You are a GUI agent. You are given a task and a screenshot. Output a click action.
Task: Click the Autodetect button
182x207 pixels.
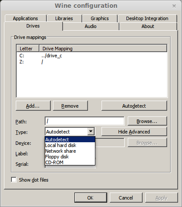click(134, 106)
